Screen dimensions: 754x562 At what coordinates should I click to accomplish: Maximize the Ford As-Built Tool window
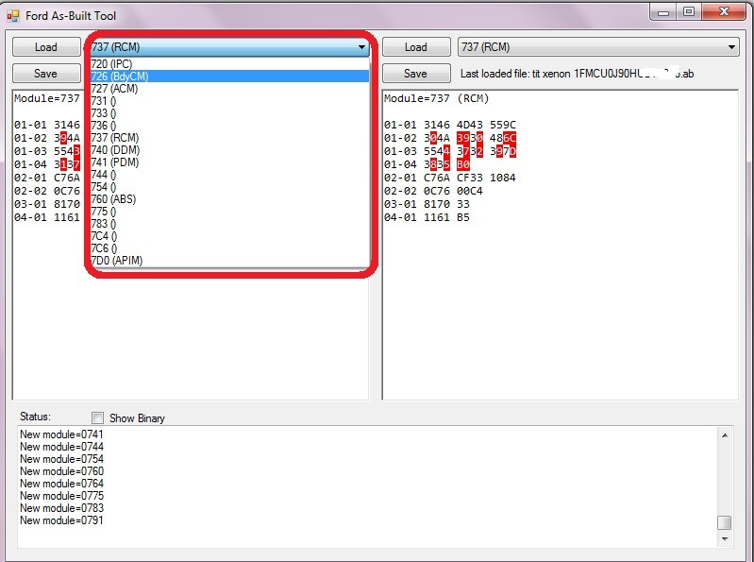[689, 12]
